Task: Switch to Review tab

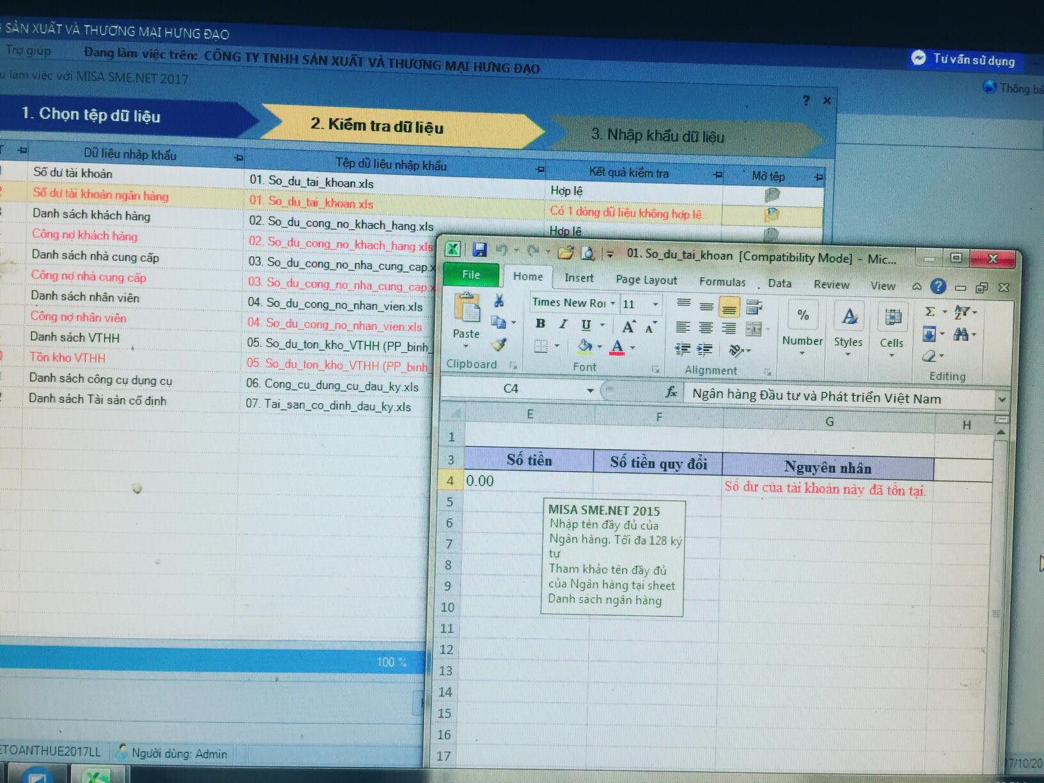Action: click(832, 284)
